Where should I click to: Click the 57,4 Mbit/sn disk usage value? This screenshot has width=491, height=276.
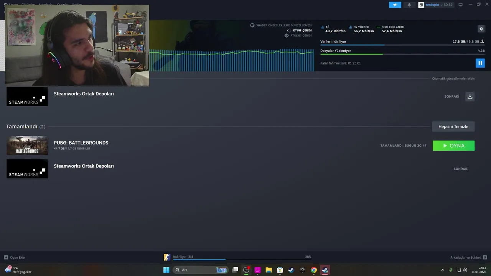click(x=392, y=31)
